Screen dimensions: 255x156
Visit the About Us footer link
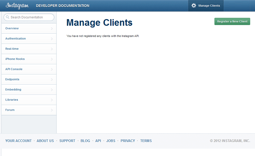point(45,141)
